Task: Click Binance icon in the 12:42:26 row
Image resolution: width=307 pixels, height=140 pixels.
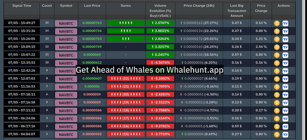Action: 277,71
